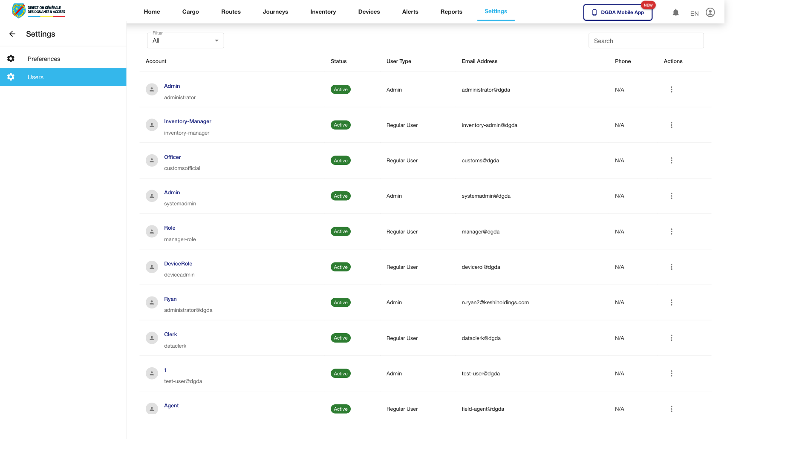Switch to the Reports tab
This screenshot has width=805, height=464.
pyautogui.click(x=451, y=12)
